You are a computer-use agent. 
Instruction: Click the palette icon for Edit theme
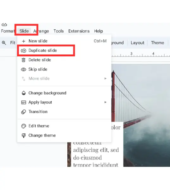[24, 126]
